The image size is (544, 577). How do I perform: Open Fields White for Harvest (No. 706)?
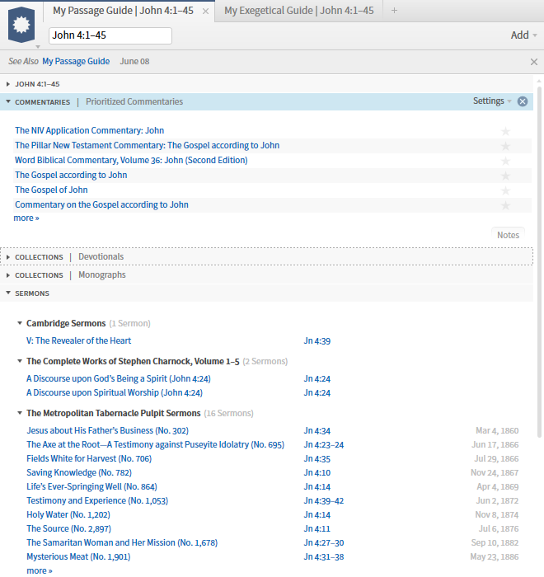click(89, 458)
